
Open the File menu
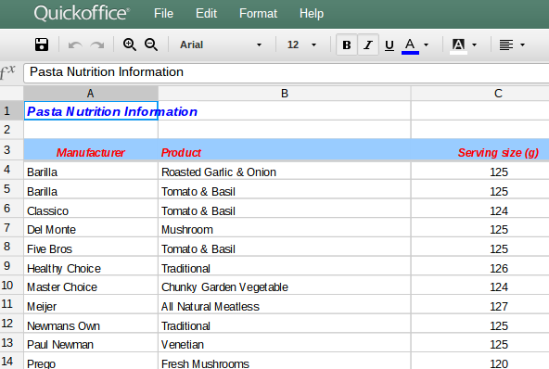pyautogui.click(x=163, y=14)
